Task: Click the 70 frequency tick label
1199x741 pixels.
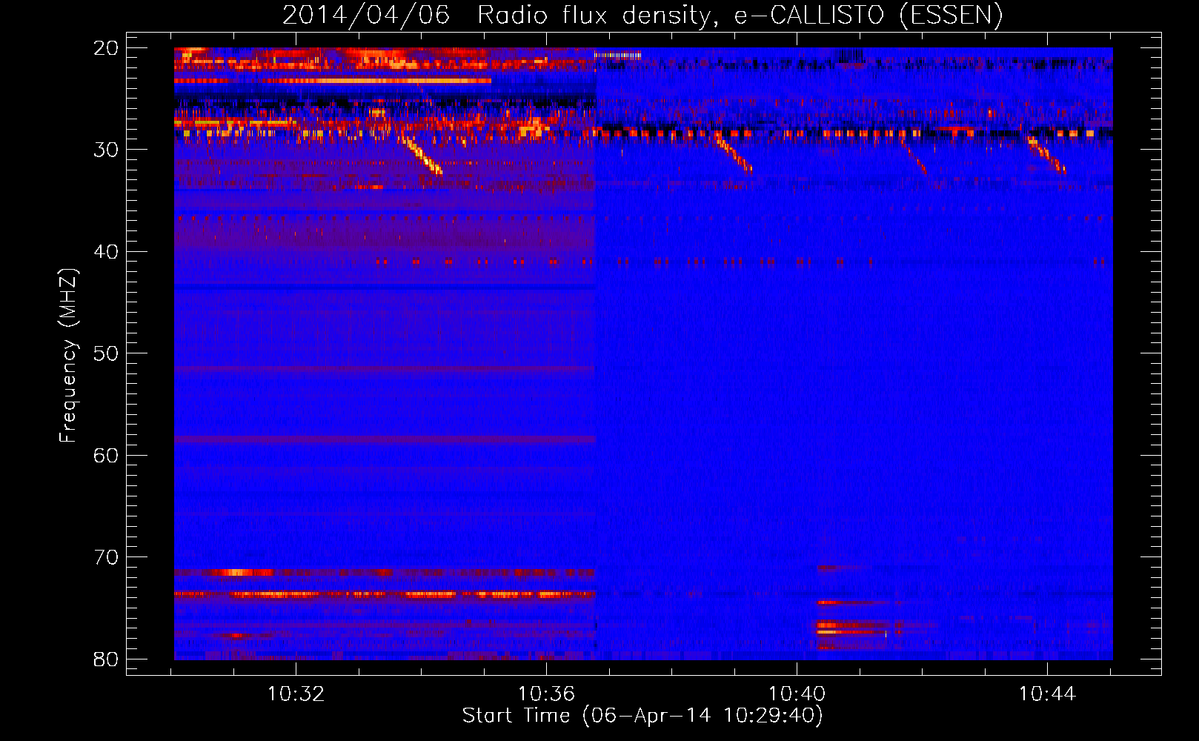Action: click(106, 557)
